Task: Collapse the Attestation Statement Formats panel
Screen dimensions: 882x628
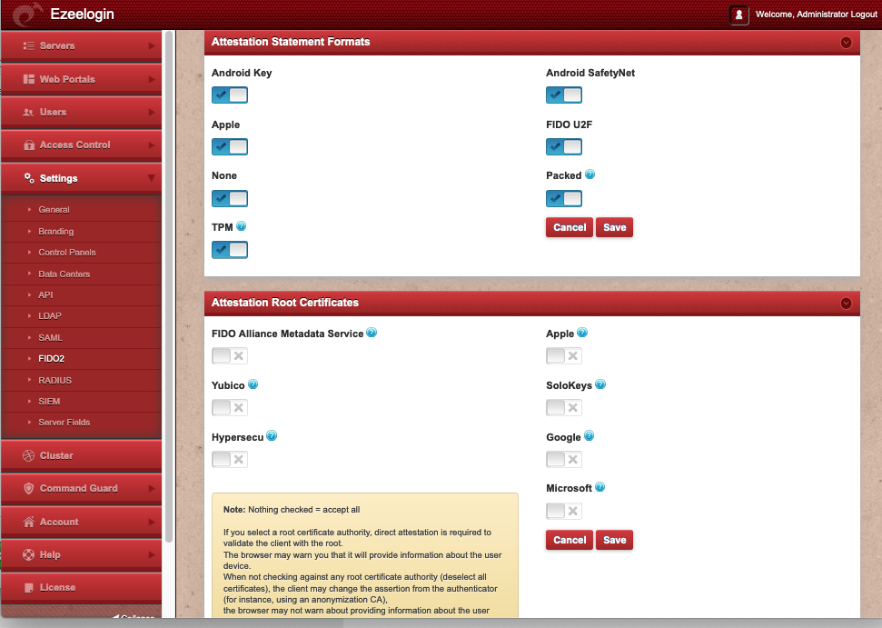Action: click(x=846, y=43)
